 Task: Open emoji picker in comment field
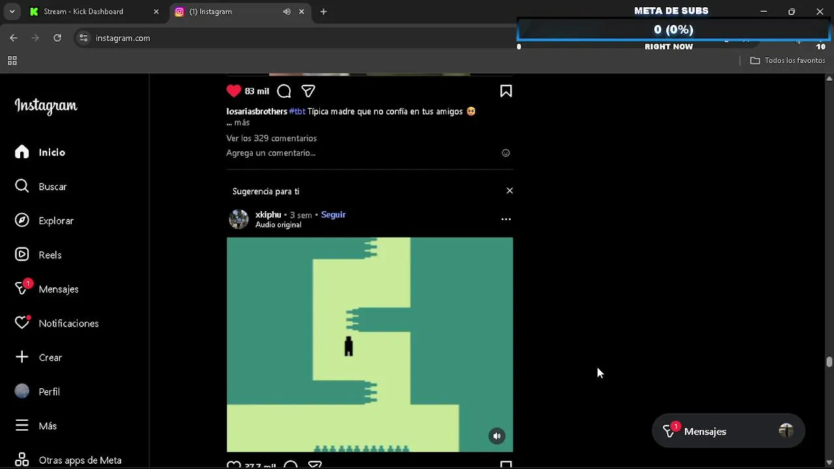[506, 153]
